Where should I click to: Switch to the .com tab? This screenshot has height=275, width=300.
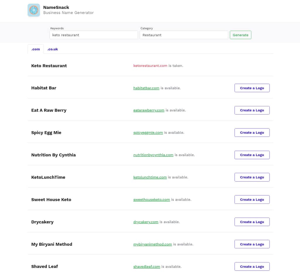point(36,49)
